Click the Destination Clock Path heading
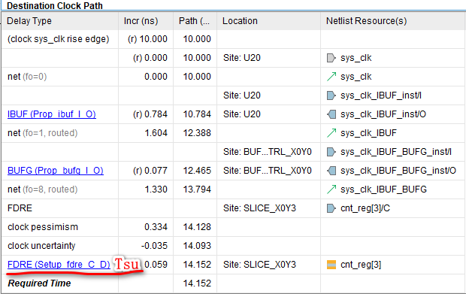Viewport: 466px width, 294px height. point(55,6)
